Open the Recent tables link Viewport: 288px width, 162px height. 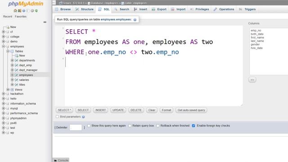click(x=8, y=17)
